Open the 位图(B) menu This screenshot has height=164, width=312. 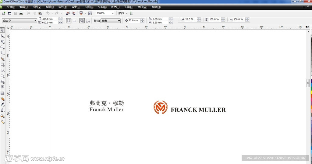[x=89, y=7]
